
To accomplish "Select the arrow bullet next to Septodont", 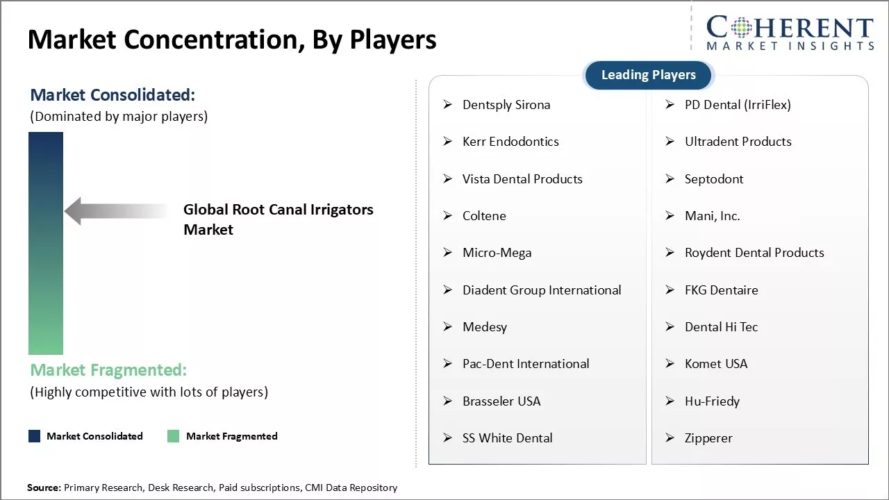I will point(670,179).
